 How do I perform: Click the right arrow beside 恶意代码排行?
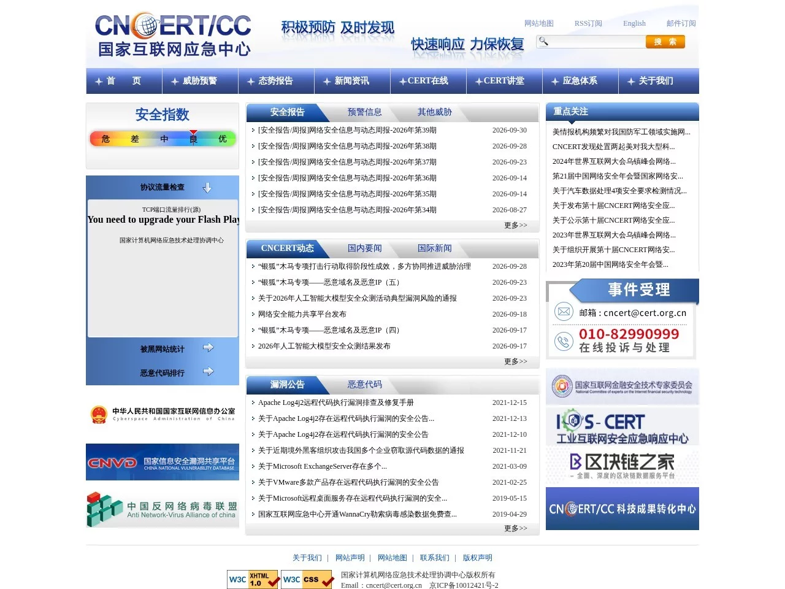(x=209, y=372)
